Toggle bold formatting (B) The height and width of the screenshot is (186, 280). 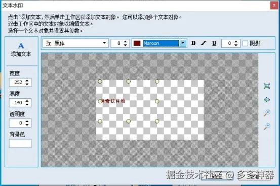click(x=193, y=43)
